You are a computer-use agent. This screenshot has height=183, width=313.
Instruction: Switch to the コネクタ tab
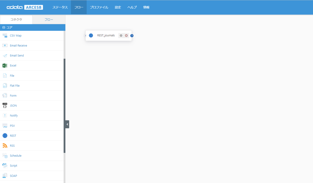(x=16, y=20)
